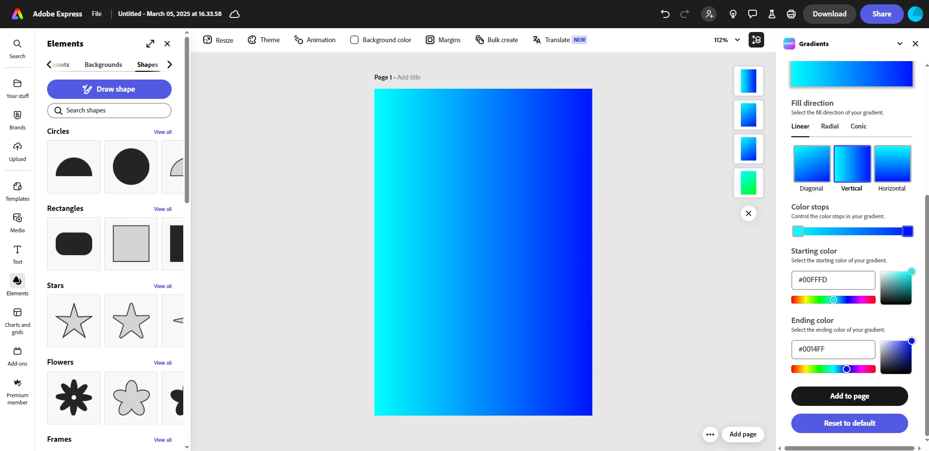Open the user profile avatar
This screenshot has width=929, height=451.
(915, 14)
